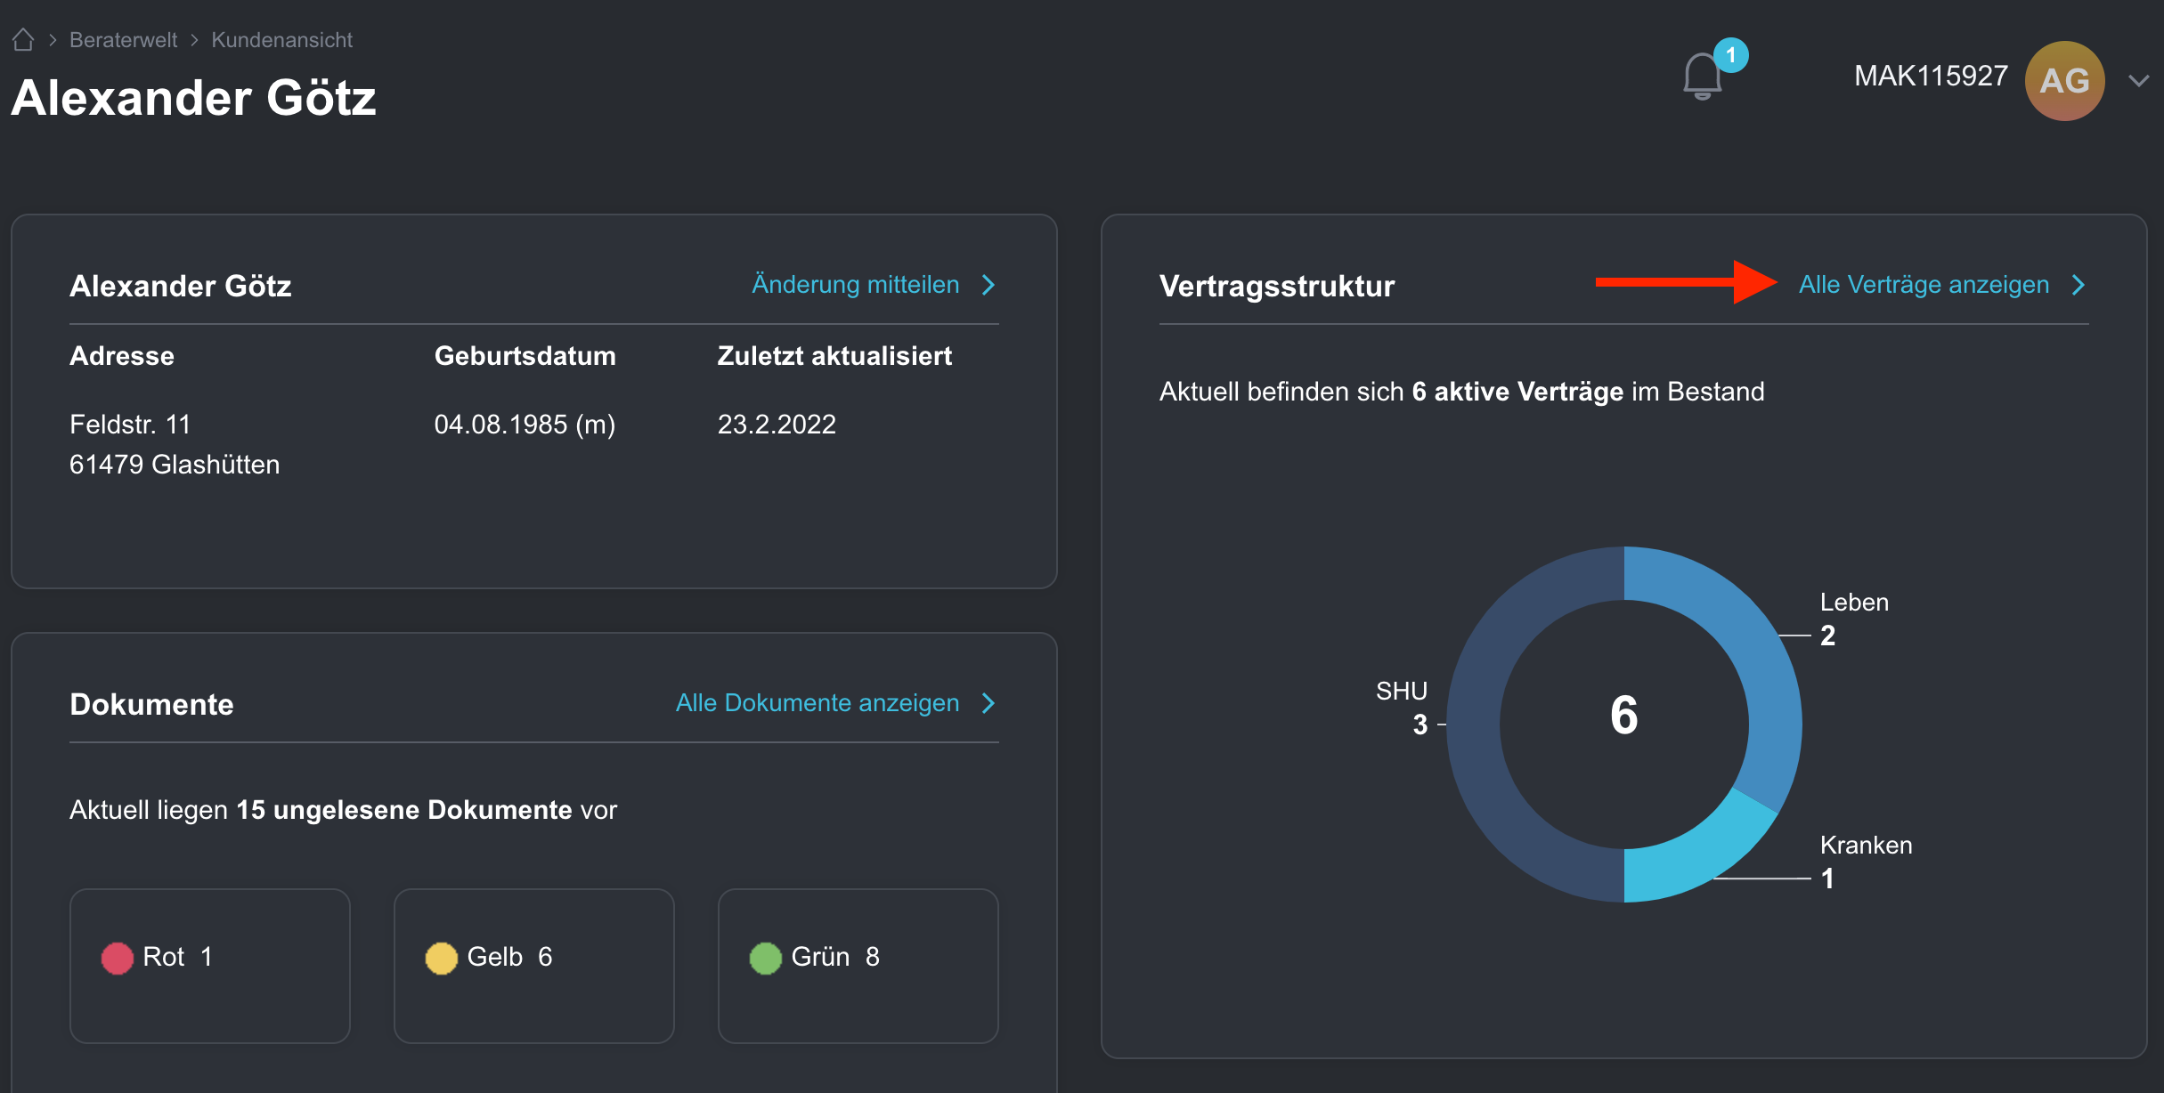
Task: Expand the user account dropdown arrow
Action: [x=2138, y=81]
